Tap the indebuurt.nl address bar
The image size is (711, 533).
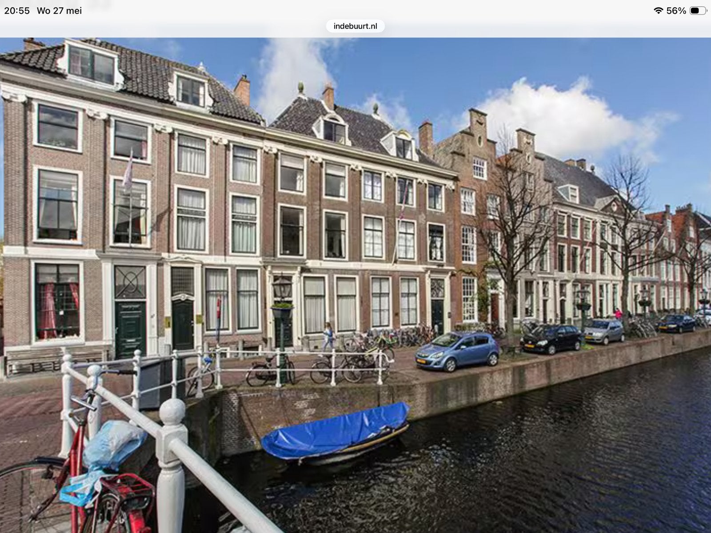click(x=355, y=26)
